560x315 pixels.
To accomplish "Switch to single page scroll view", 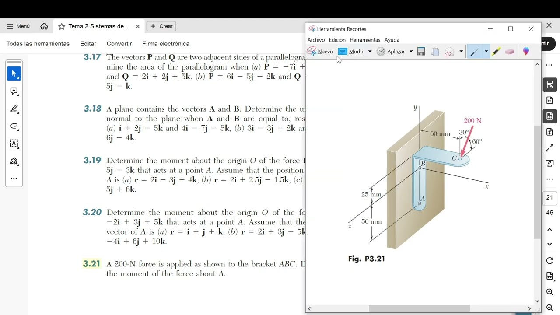I will click(550, 132).
